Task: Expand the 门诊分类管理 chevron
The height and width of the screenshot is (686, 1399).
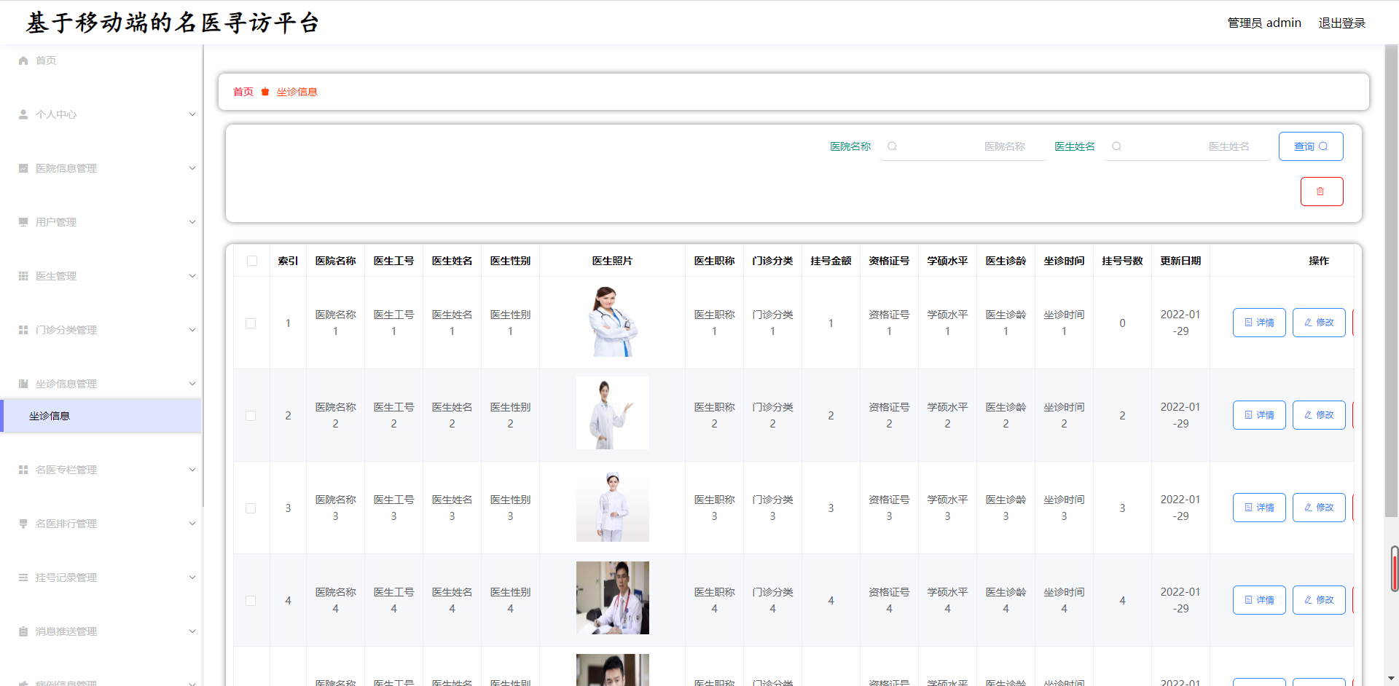Action: tap(192, 330)
